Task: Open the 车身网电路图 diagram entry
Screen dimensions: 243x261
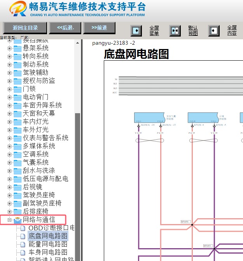Action: coord(48,252)
